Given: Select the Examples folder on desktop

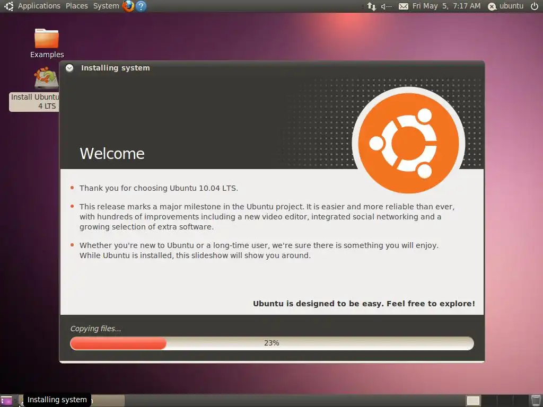Looking at the screenshot, I should [x=47, y=43].
